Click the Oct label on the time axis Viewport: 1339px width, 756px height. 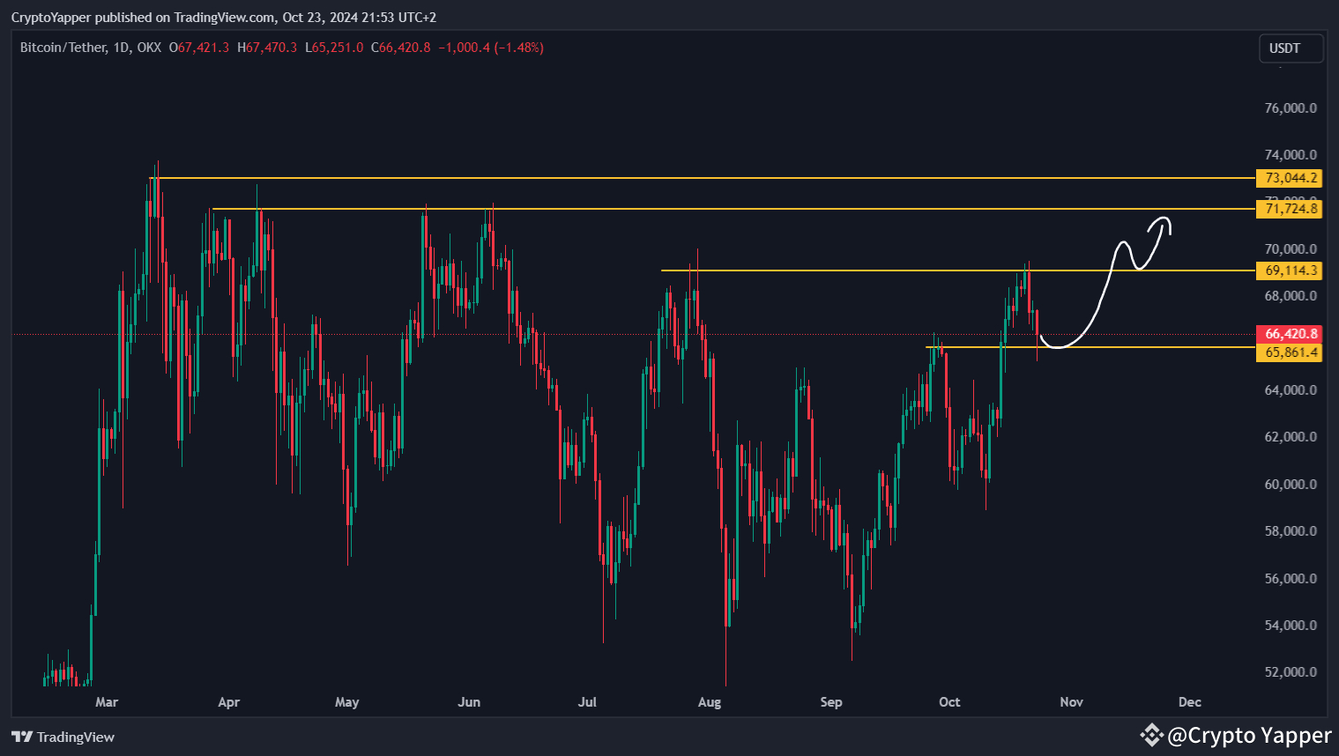coord(949,702)
